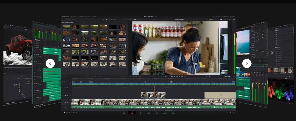Image resolution: width=296 pixels, height=121 pixels.
Task: Click the RGB parade scope in rightmost window
Action: point(280,89)
